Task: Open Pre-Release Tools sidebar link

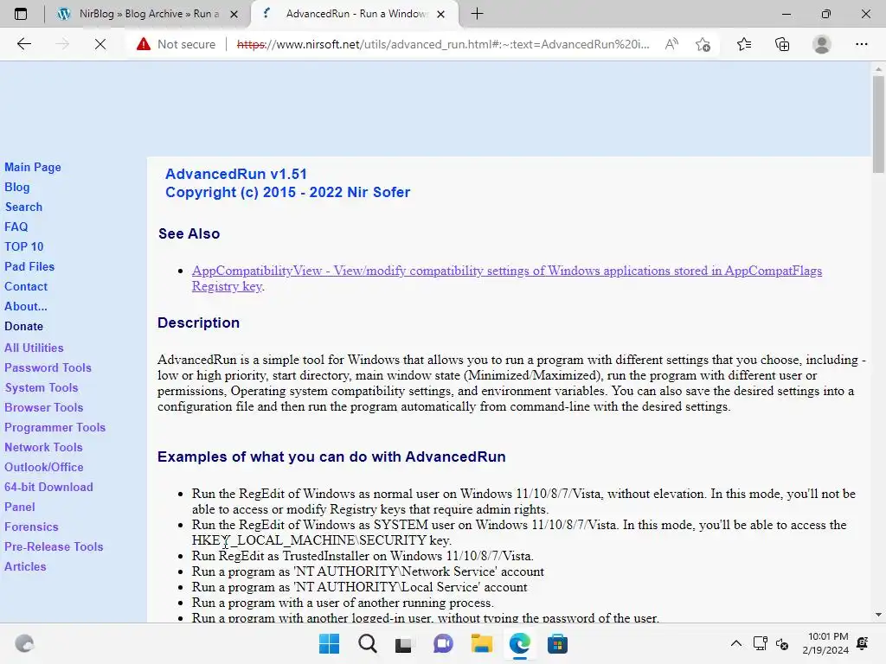Action: [54, 546]
